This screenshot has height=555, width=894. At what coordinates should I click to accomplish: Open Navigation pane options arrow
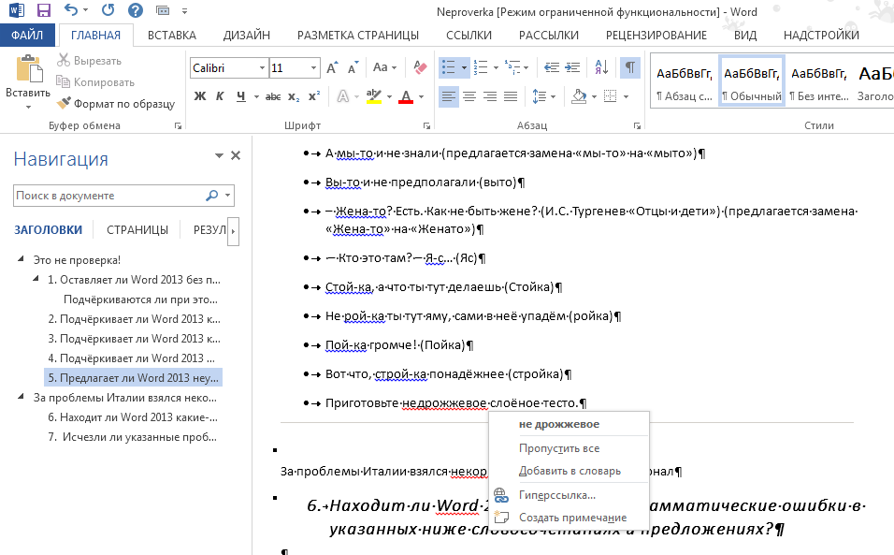click(219, 155)
